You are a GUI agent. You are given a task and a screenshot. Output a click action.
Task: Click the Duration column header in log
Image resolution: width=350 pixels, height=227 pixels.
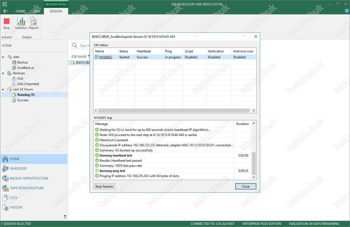tap(243, 124)
